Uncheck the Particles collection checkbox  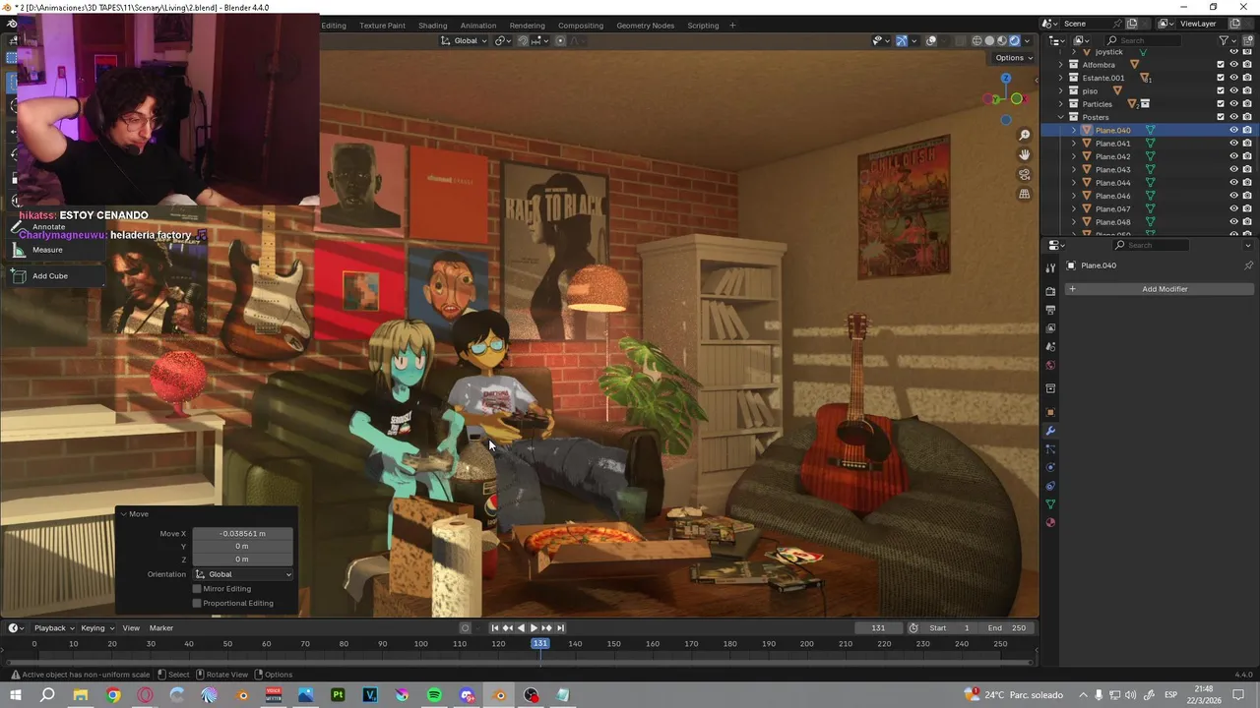(1221, 104)
